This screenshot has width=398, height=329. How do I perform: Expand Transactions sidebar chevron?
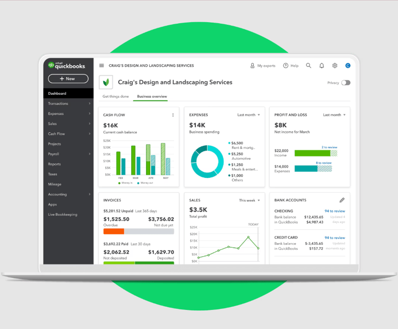click(x=90, y=103)
